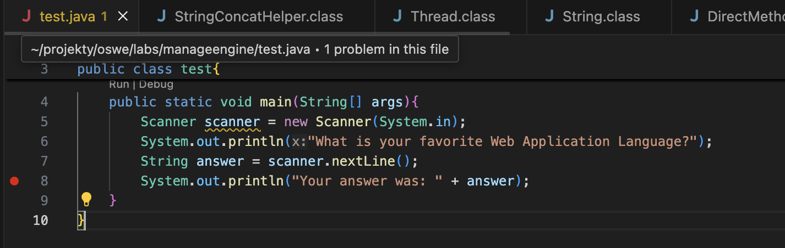Click the J icon on the DirectMetho tab
Image resolution: width=785 pixels, height=248 pixels.
coord(694,16)
